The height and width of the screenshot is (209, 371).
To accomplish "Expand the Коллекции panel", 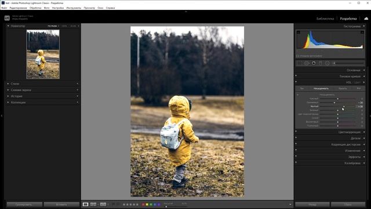I will point(8,102).
